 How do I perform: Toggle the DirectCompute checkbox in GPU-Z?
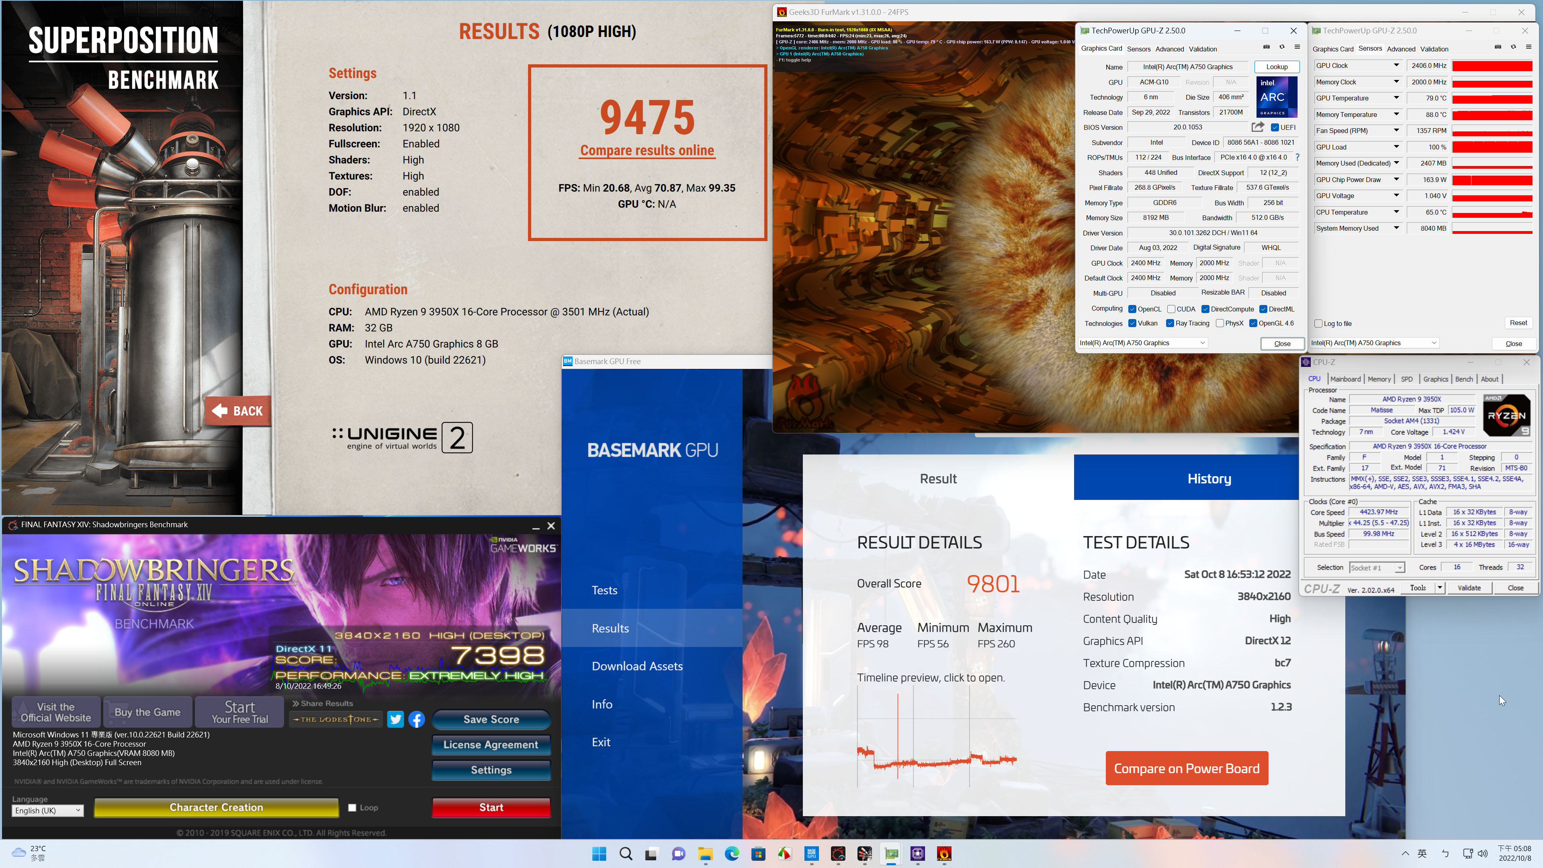point(1205,309)
